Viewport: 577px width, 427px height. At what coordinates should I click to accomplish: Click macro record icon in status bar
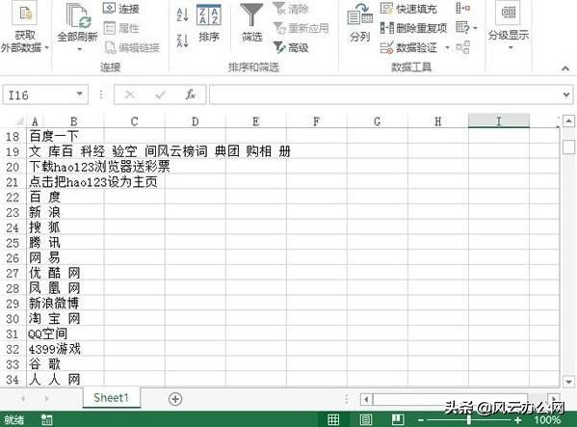tap(47, 419)
